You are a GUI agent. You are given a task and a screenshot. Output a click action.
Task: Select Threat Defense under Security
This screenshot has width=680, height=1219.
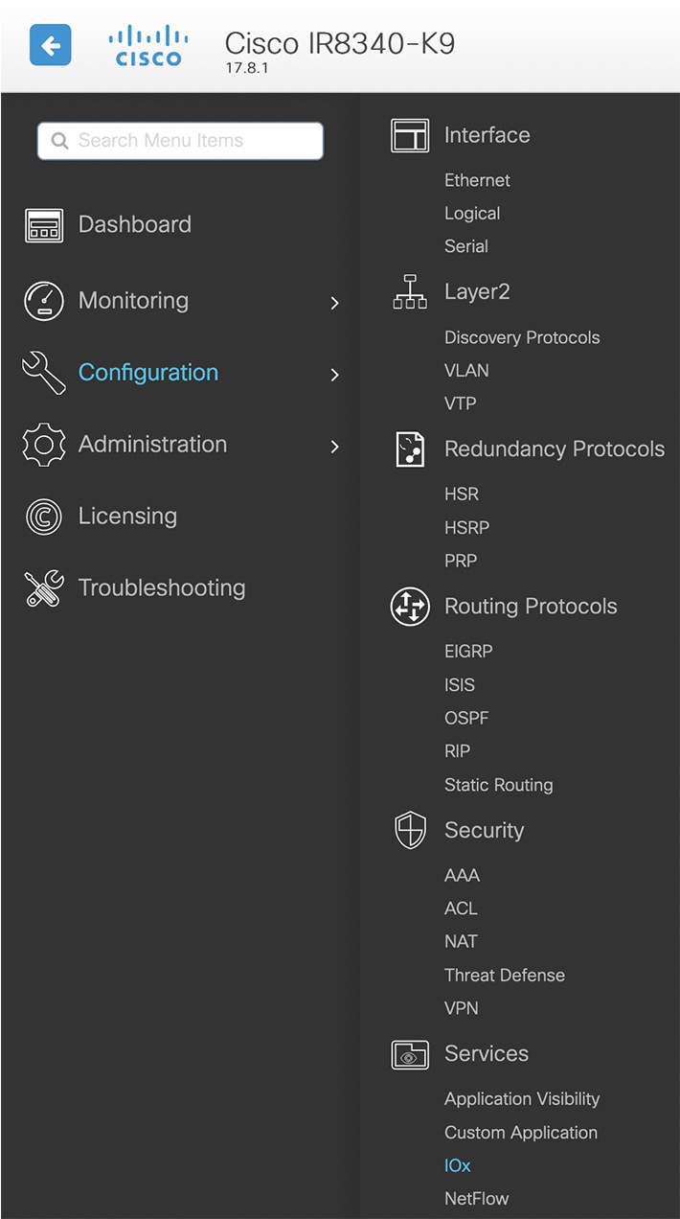coord(504,975)
